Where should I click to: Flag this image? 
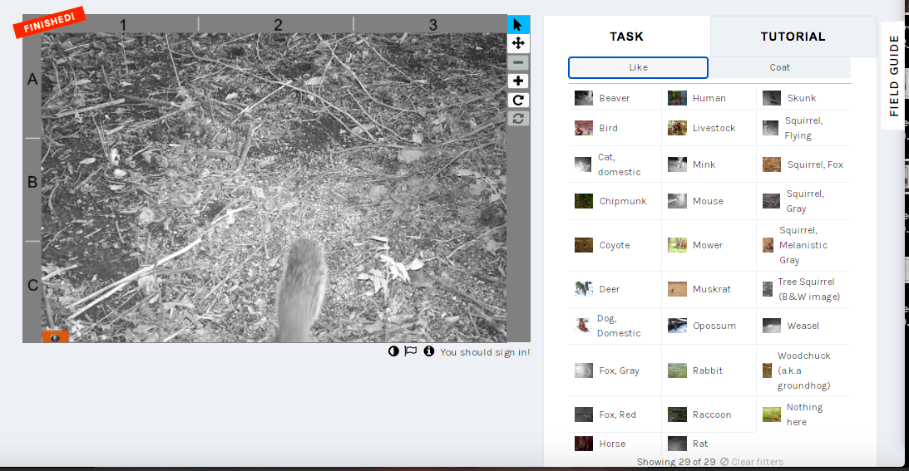411,351
